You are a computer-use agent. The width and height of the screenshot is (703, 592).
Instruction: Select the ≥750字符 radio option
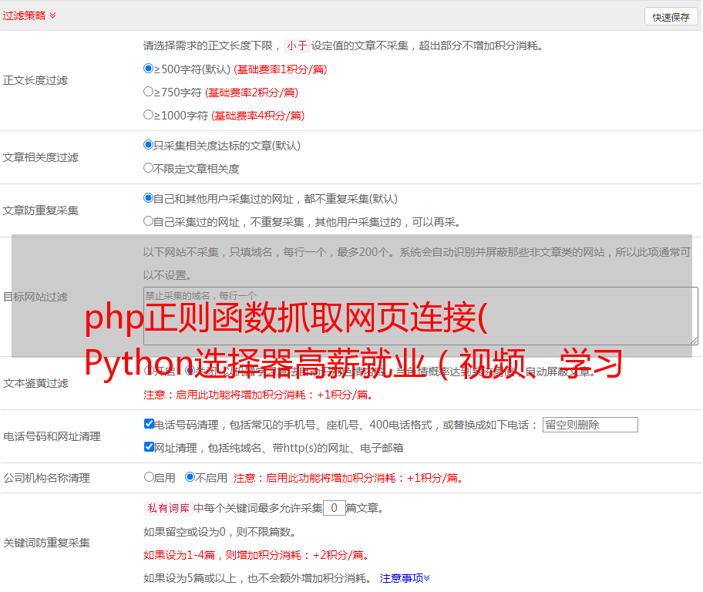(149, 92)
